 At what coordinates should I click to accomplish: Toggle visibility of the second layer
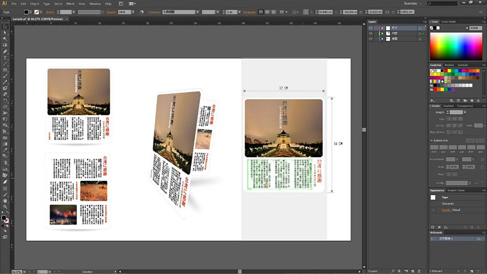pos(371,33)
